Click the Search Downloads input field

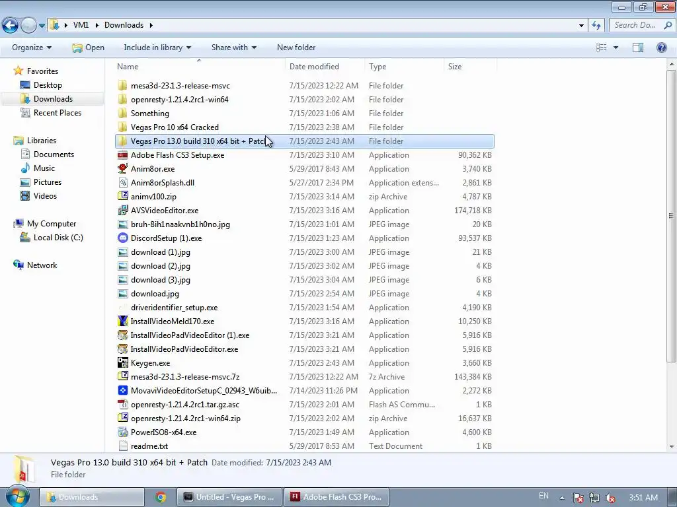point(641,25)
